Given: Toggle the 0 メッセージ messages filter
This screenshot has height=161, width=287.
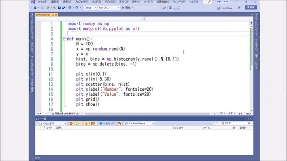Looking at the screenshot, I should 107,123.
